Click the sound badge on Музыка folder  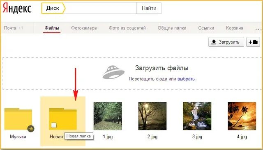(31, 129)
